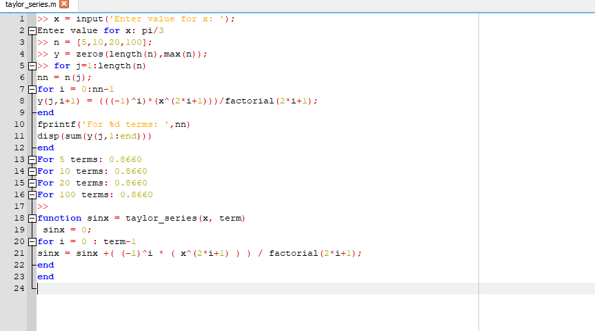The width and height of the screenshot is (595, 331).
Task: Click the lone '>>' prompt on line 17
Action: [x=43, y=207]
